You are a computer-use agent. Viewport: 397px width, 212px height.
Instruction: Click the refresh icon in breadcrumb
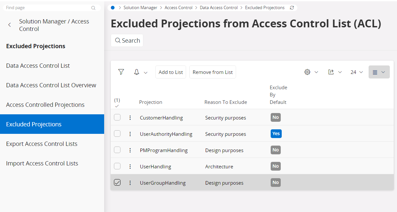292,8
